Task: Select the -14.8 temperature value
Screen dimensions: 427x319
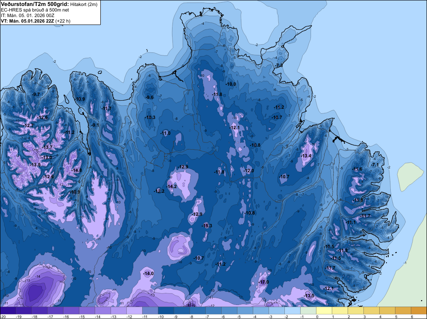Action: (76, 170)
